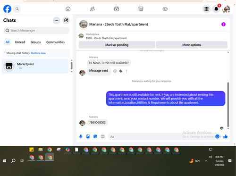Open the Mariana conversation header title
Screen dimensions: 236x176
click(x=118, y=24)
